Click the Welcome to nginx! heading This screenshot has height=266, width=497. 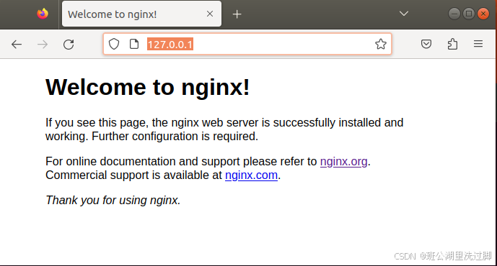[x=148, y=87]
